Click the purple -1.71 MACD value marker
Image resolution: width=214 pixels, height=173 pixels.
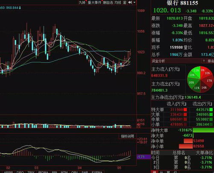144,157
